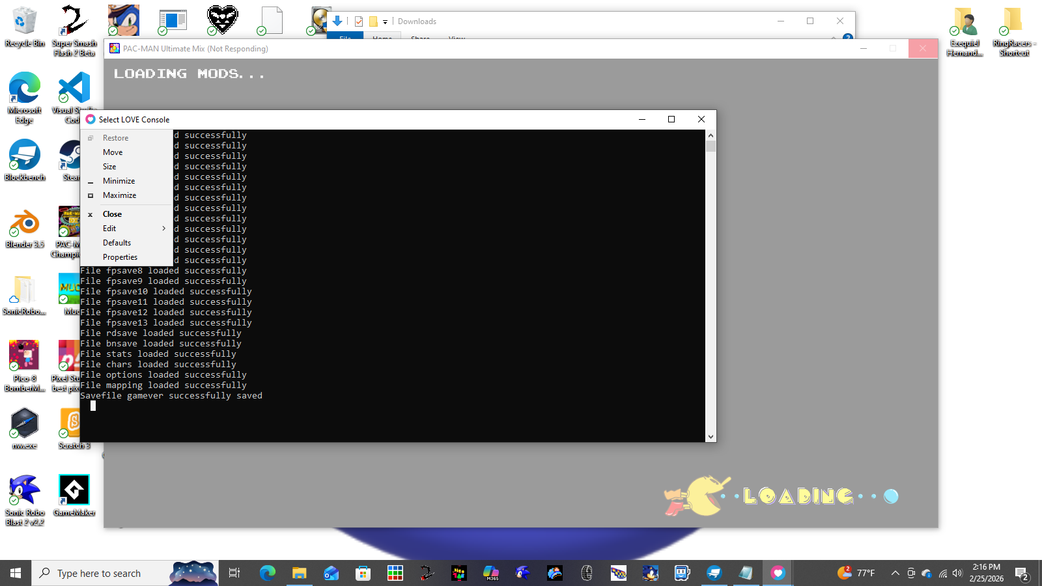Open File Explorer from the taskbar

(x=299, y=573)
